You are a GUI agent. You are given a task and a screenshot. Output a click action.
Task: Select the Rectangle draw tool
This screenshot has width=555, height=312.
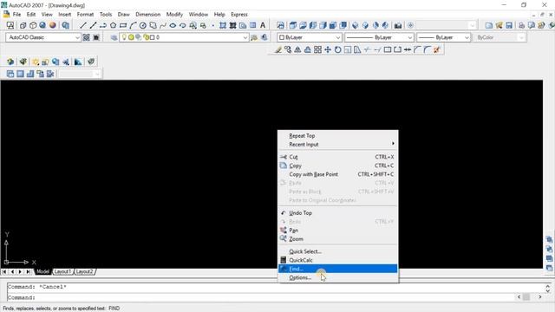click(123, 25)
